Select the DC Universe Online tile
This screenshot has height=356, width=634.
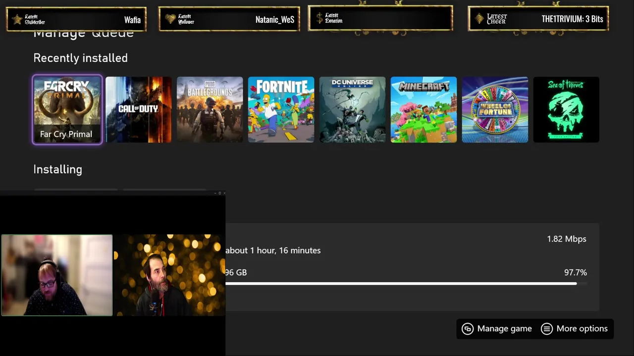[x=352, y=110]
